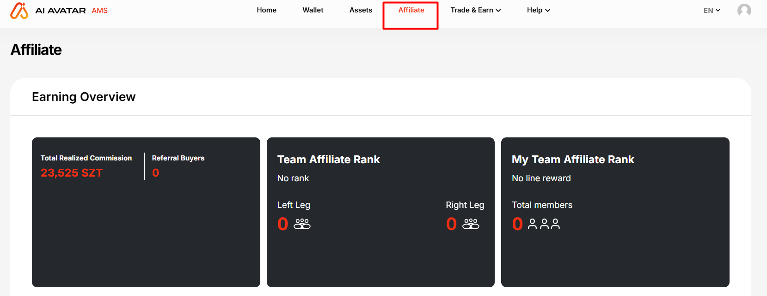Select the Affiliate tab in navigation
Image resolution: width=767 pixels, height=296 pixels.
(x=411, y=10)
